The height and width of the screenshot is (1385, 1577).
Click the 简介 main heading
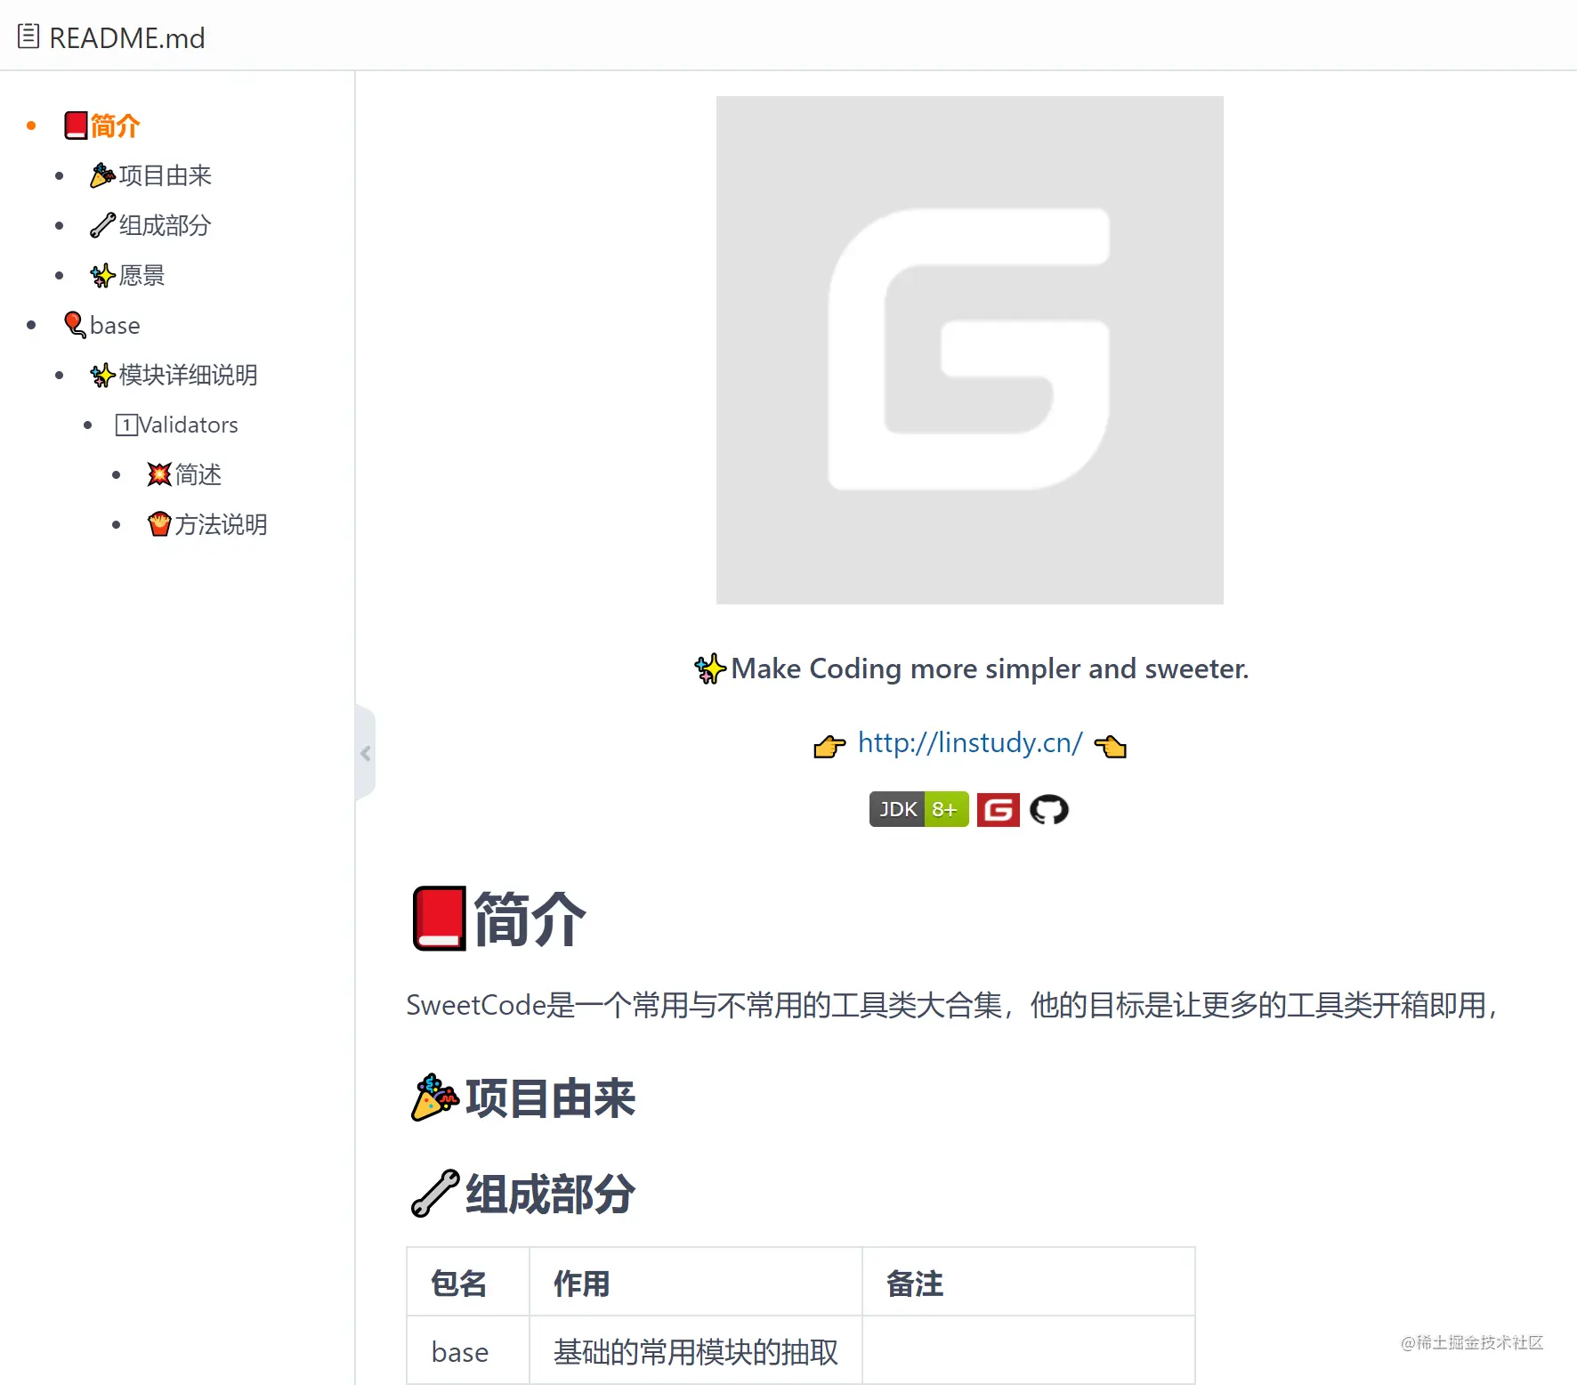click(530, 919)
